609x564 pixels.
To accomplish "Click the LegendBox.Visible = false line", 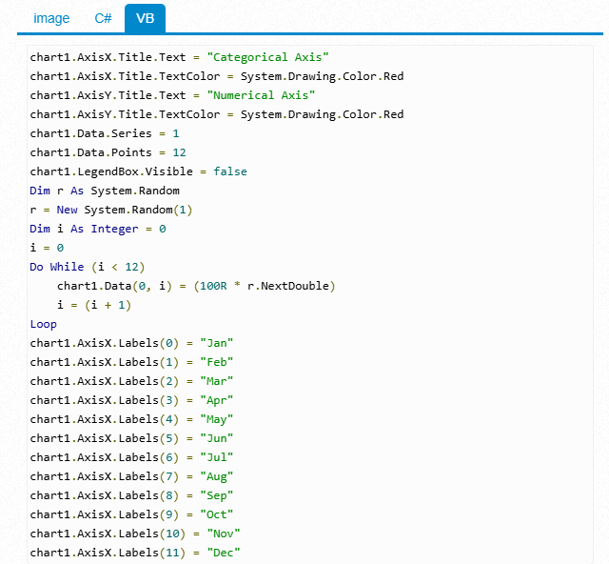I will (138, 171).
